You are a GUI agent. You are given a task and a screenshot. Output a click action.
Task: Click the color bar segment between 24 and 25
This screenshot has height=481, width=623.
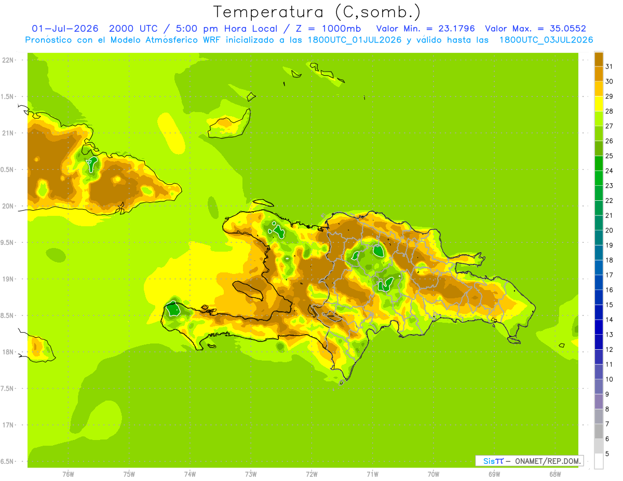click(599, 163)
